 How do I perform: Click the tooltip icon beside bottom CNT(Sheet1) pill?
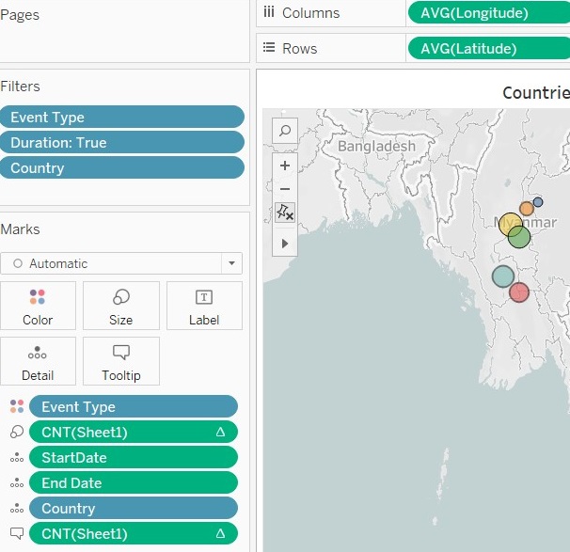16,534
